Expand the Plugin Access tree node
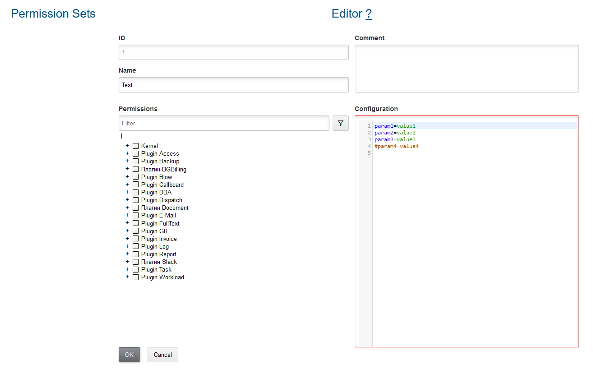Viewport: 593px width, 374px height. (127, 153)
